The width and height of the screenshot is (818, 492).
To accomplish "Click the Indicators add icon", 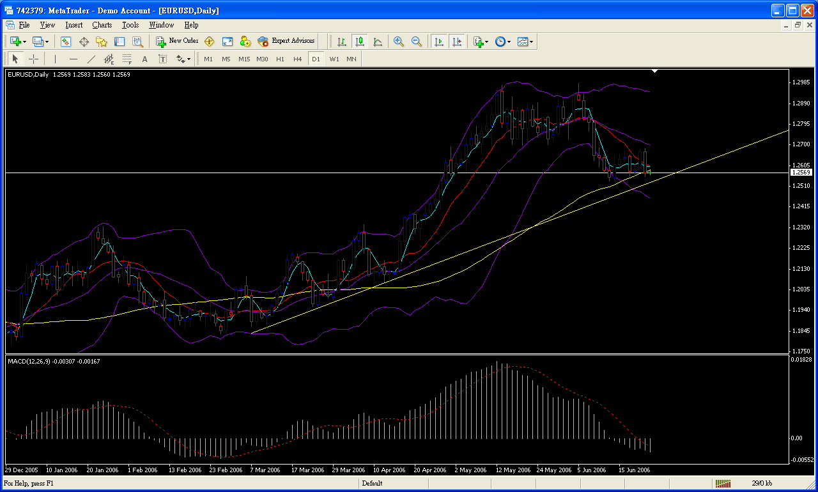I will 478,42.
